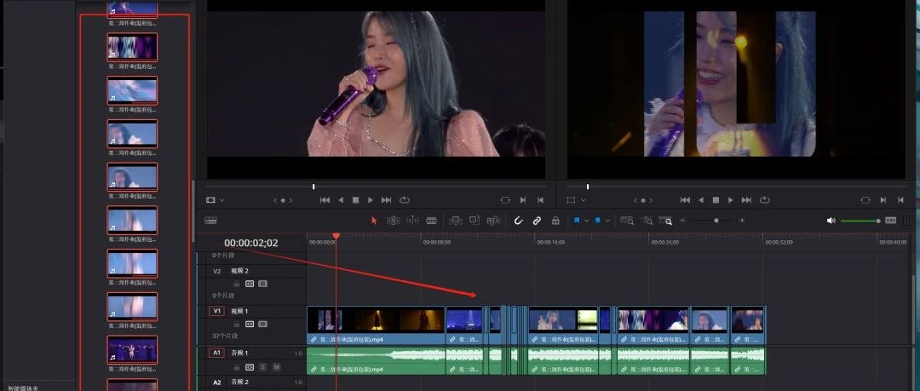Toggle DIM audio button

(x=891, y=221)
